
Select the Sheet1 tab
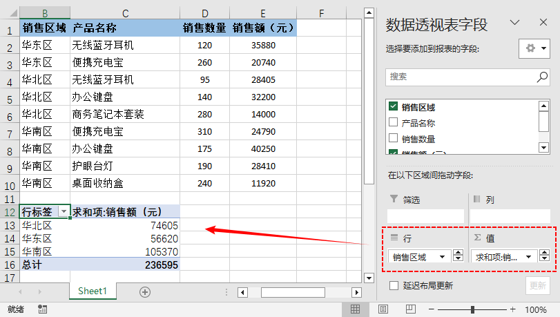tap(93, 291)
